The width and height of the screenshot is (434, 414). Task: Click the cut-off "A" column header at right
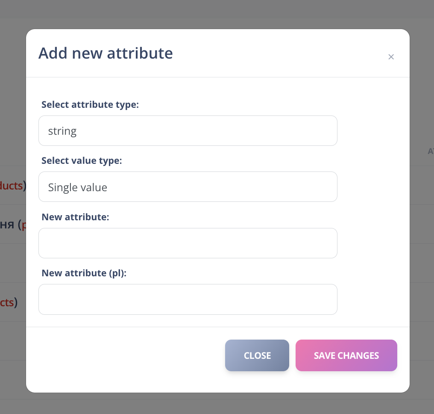coord(431,151)
